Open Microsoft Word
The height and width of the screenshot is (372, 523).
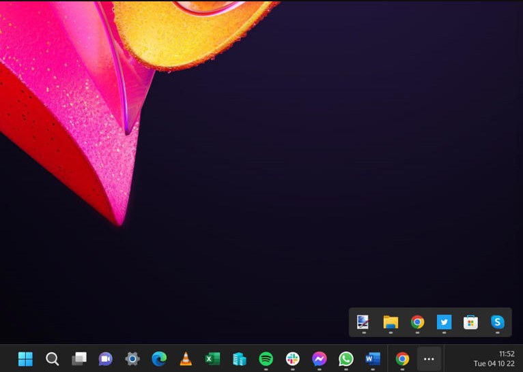(x=373, y=359)
